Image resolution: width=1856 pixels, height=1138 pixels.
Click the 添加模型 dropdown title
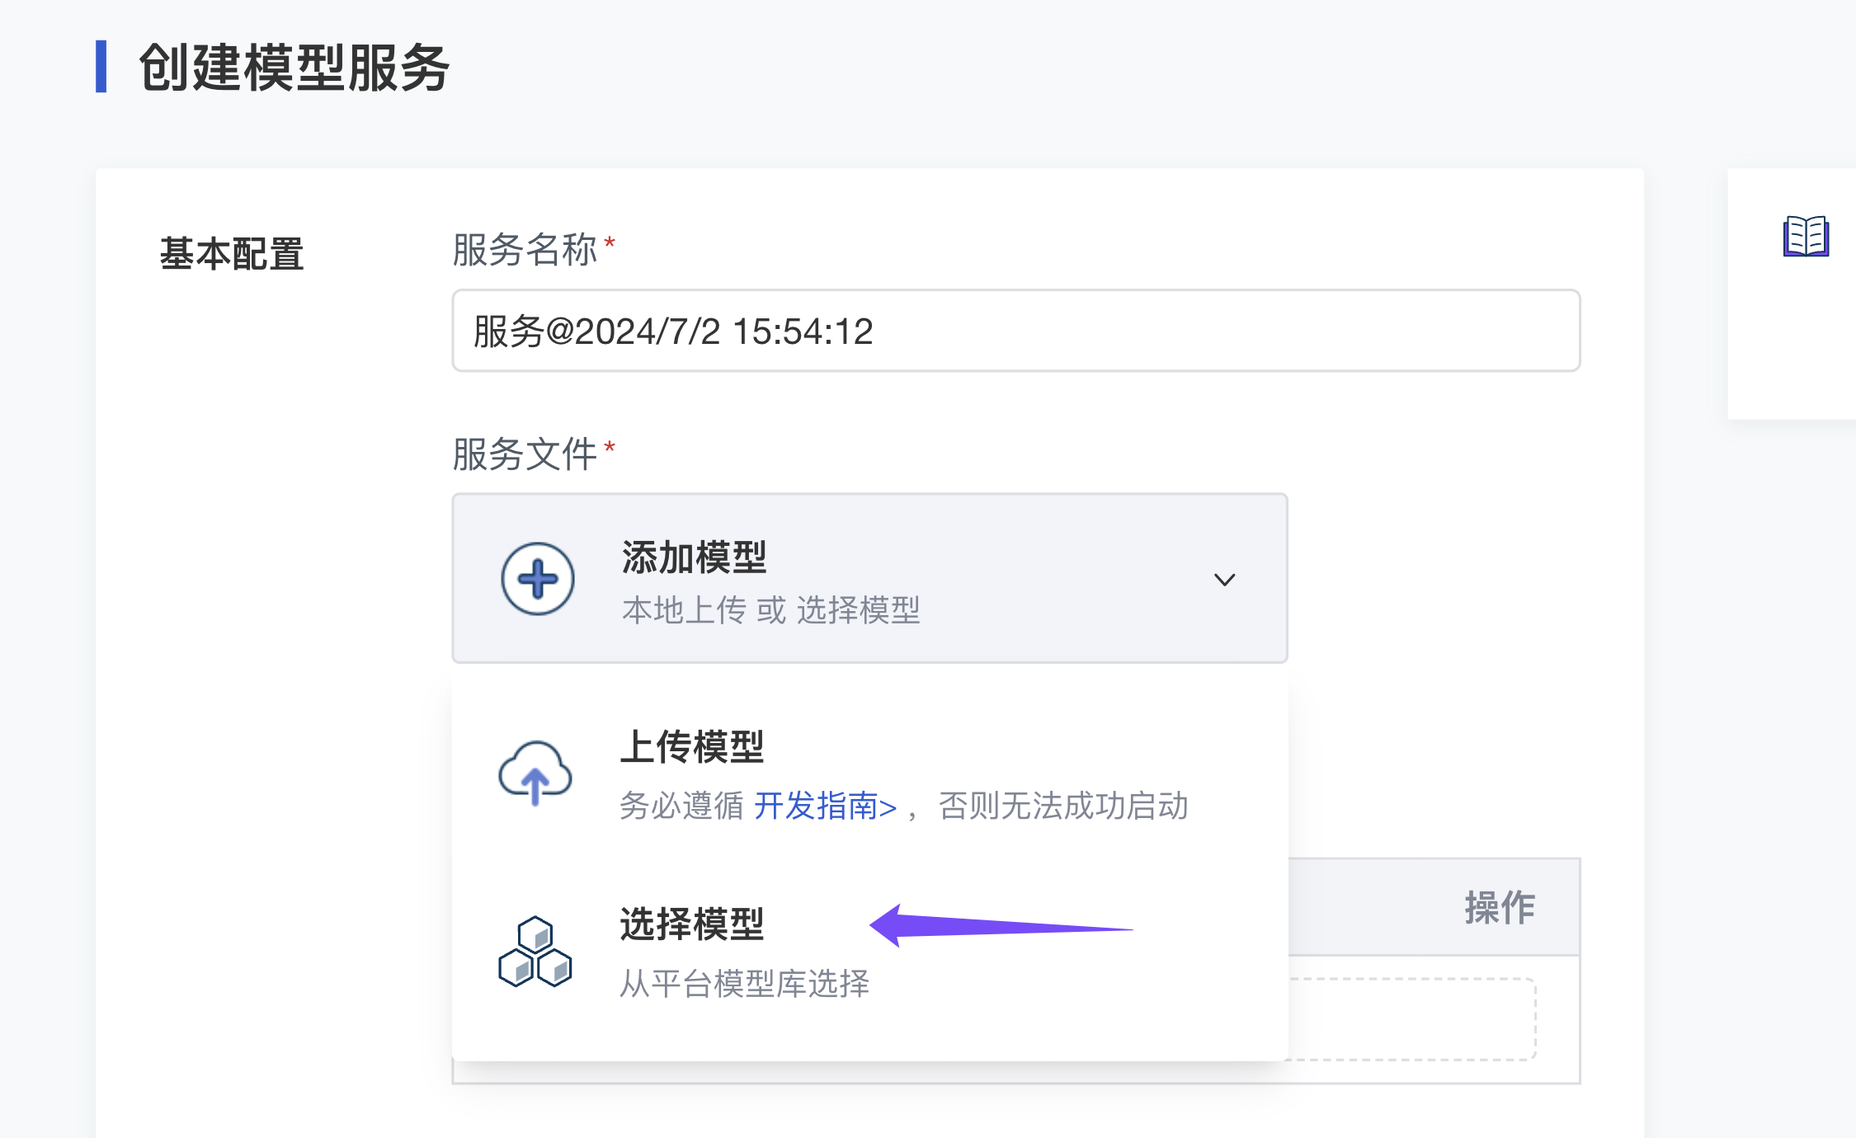695,557
